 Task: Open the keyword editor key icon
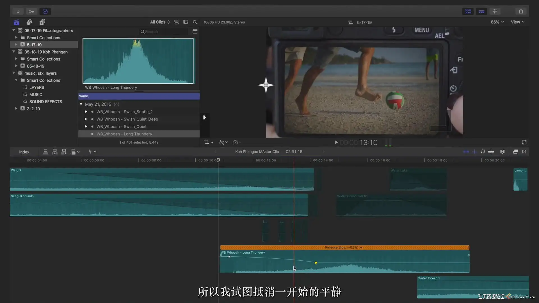coord(31,12)
